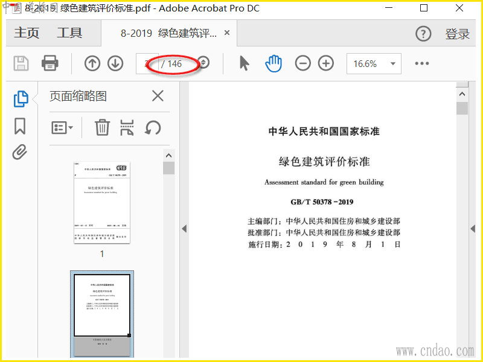Click the 批准部门 line in document

(324, 232)
